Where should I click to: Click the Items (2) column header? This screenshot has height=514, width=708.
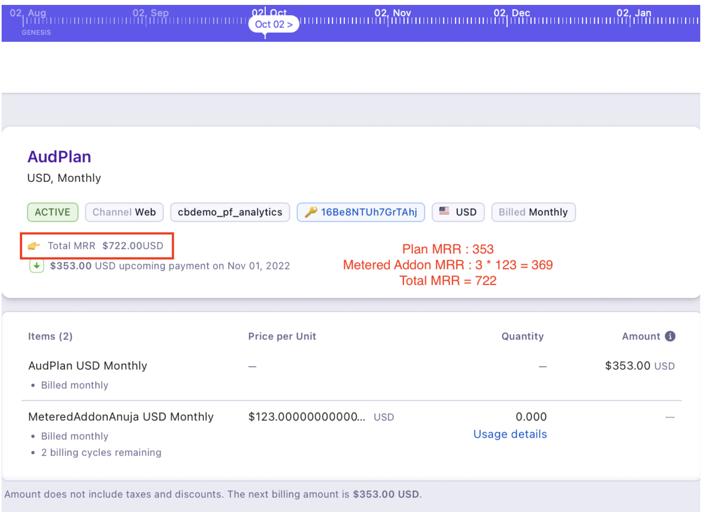point(50,336)
